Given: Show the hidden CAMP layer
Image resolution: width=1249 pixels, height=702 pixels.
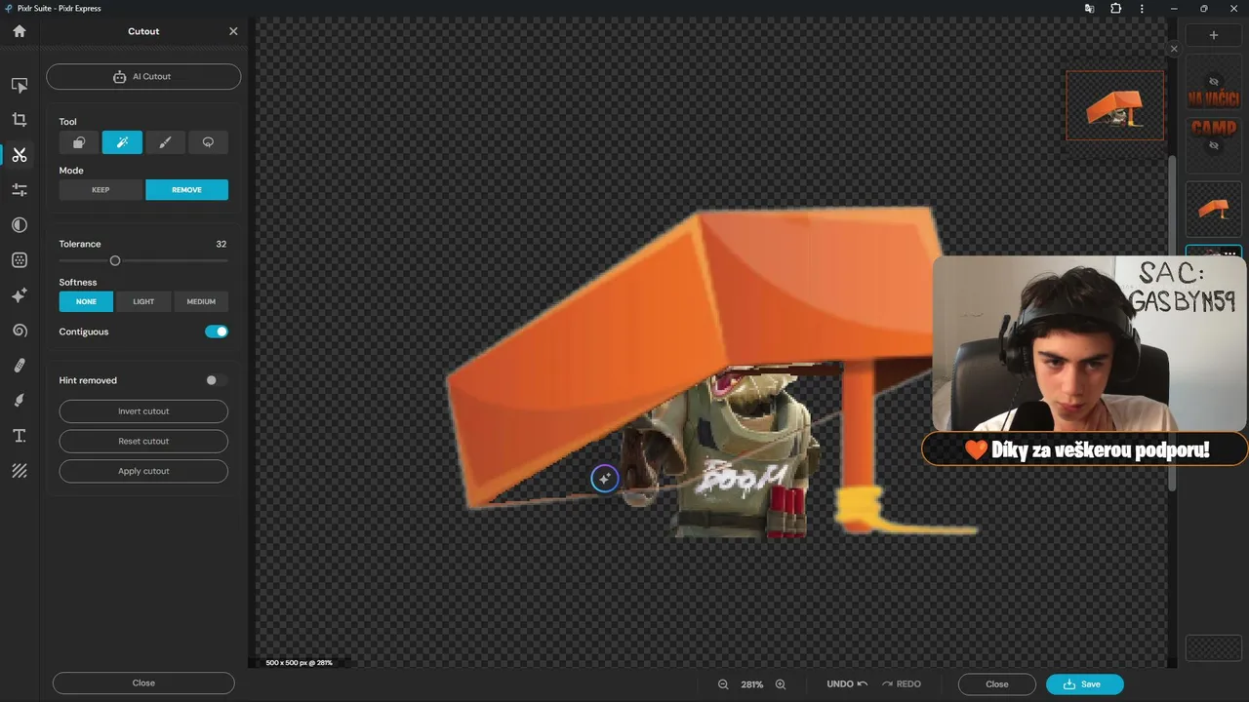Looking at the screenshot, I should (1214, 145).
